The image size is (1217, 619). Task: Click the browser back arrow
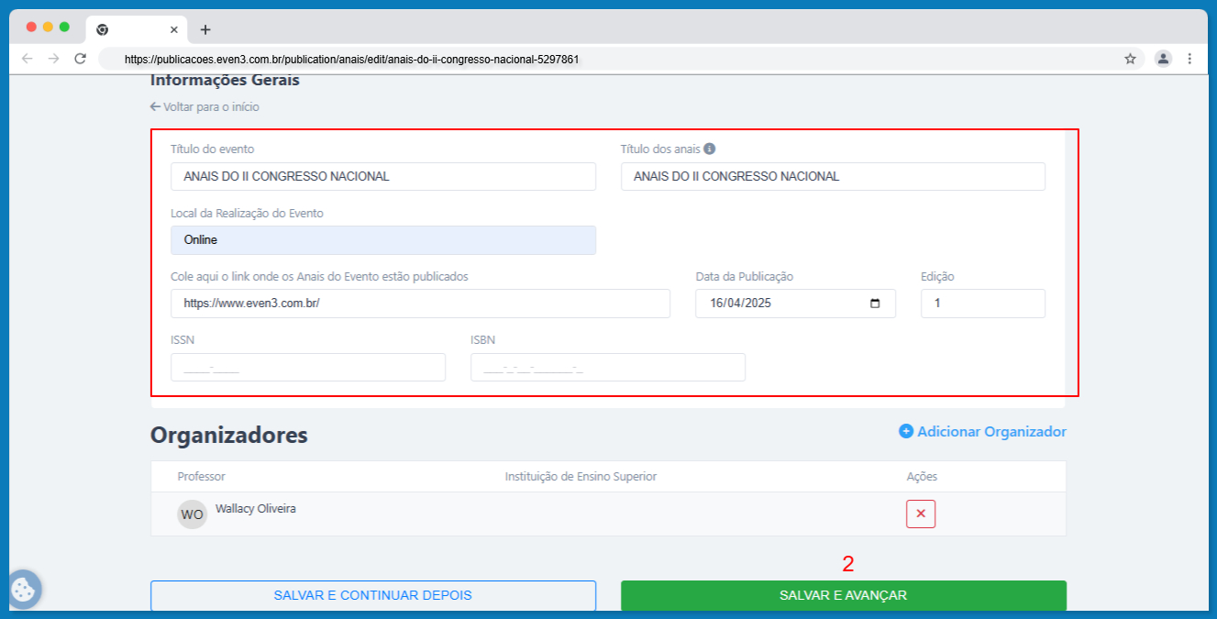28,59
